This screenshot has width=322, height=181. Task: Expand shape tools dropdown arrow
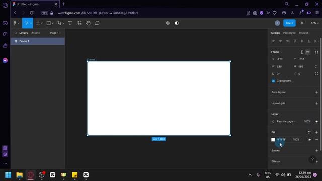(52, 23)
